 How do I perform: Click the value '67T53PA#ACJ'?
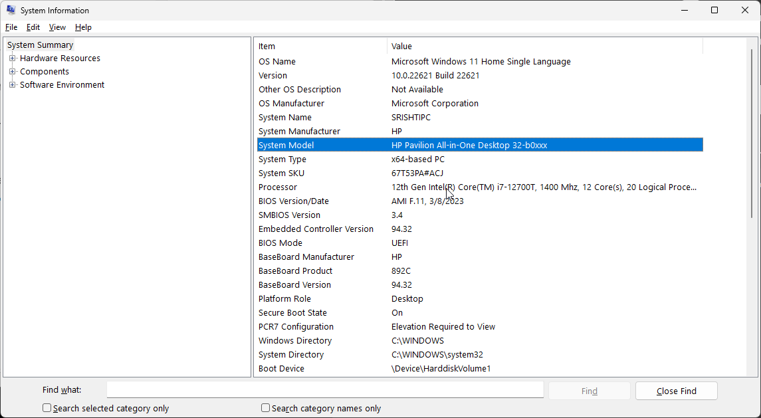[x=417, y=173]
